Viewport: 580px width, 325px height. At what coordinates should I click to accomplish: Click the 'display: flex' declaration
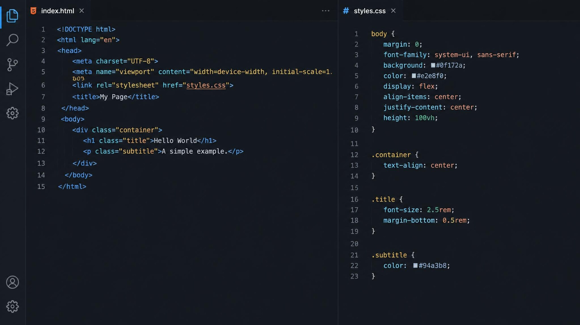[411, 86]
